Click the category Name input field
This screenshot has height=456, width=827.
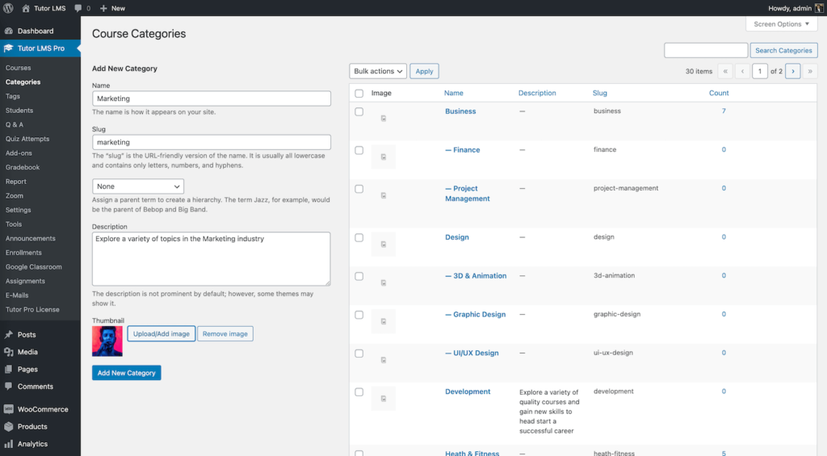coord(212,98)
